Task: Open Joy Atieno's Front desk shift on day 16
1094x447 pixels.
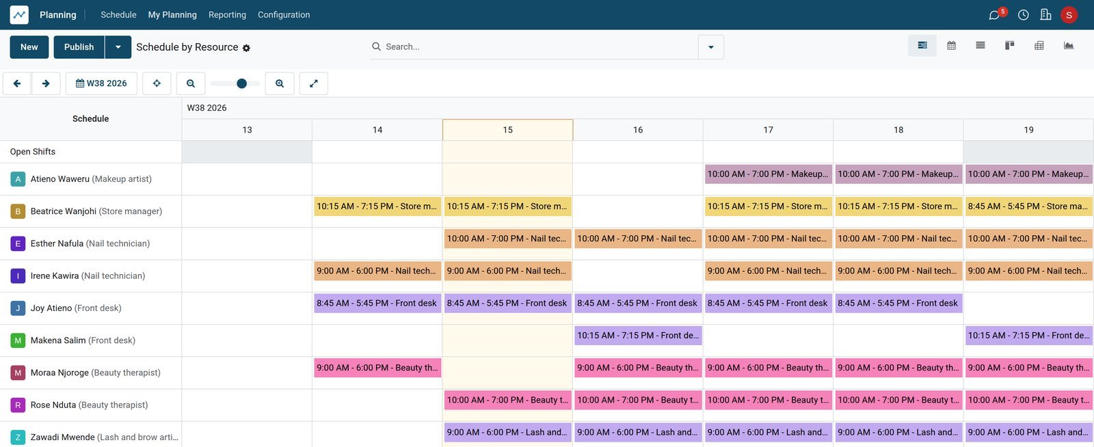Action: pos(638,303)
